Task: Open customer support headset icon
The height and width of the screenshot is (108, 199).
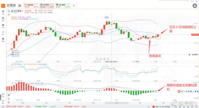Action: pos(3,106)
